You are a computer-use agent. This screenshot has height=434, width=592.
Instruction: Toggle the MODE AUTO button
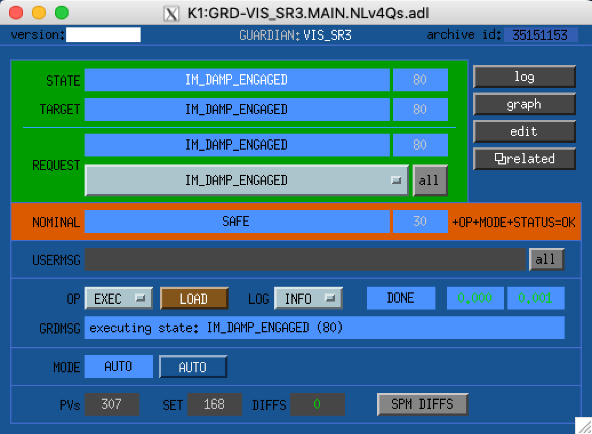[x=193, y=367]
